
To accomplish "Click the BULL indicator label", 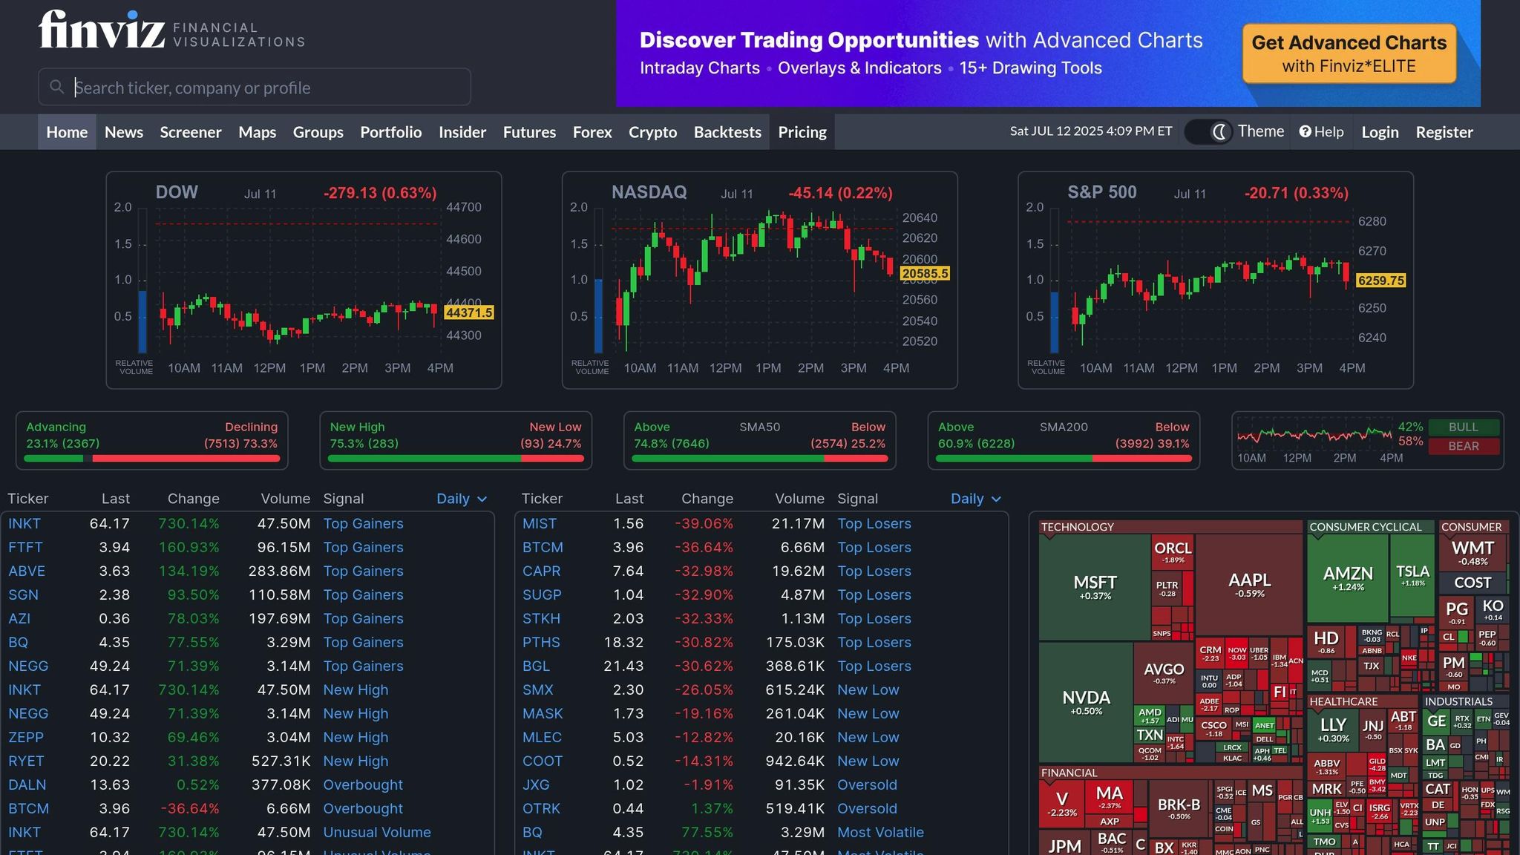I will point(1464,427).
